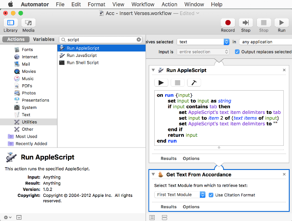
Task: Open the Media browser button
Action: pyautogui.click(x=28, y=23)
